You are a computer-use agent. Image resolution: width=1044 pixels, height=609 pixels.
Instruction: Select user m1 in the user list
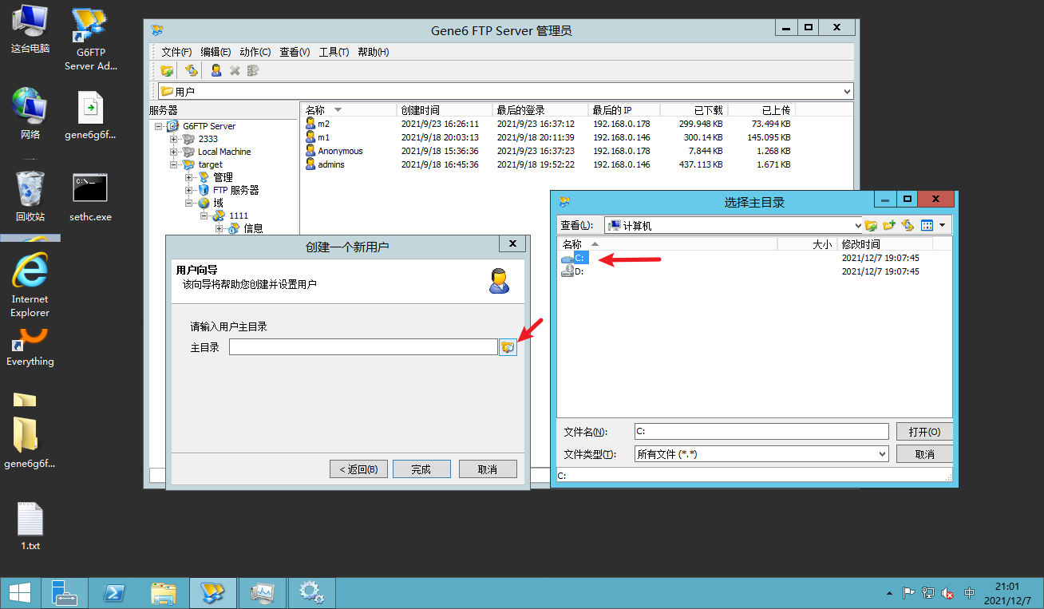(x=318, y=138)
